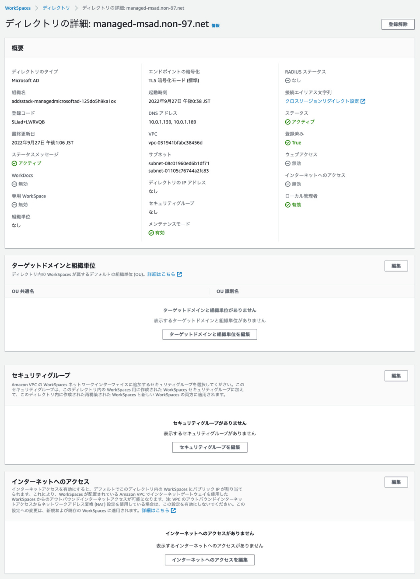Click セキュリティグループを編集 button
Viewport: 420px width, 579px height.
210,447
